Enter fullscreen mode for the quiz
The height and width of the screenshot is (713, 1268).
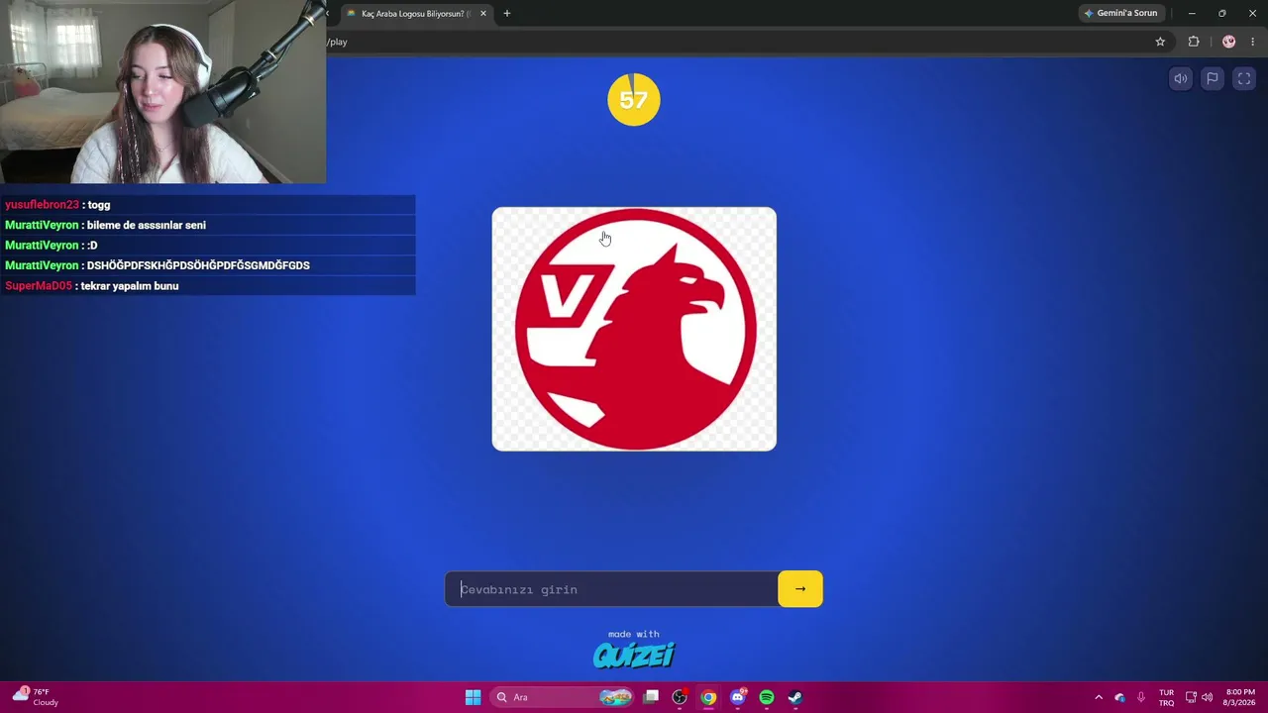(x=1244, y=79)
